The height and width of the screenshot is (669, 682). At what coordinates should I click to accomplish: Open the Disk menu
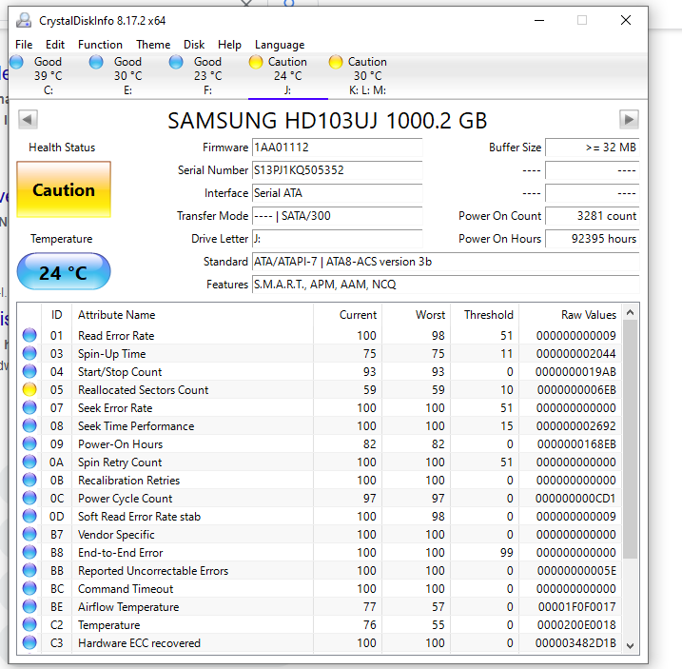[x=194, y=45]
